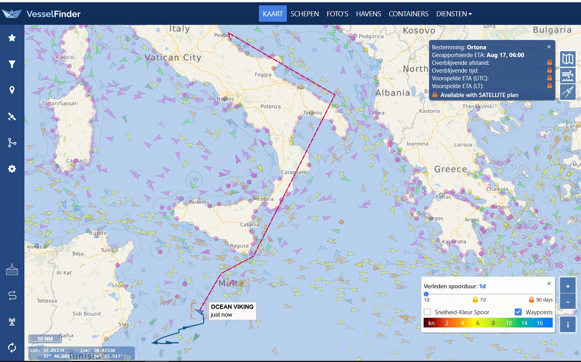Open the satellite icon in sidebar
581x362 pixels.
[12, 116]
